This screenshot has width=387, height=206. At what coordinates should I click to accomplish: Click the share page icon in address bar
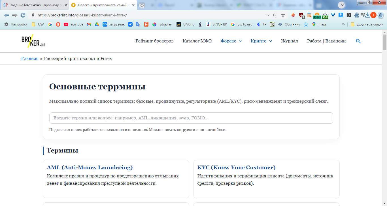(x=274, y=15)
